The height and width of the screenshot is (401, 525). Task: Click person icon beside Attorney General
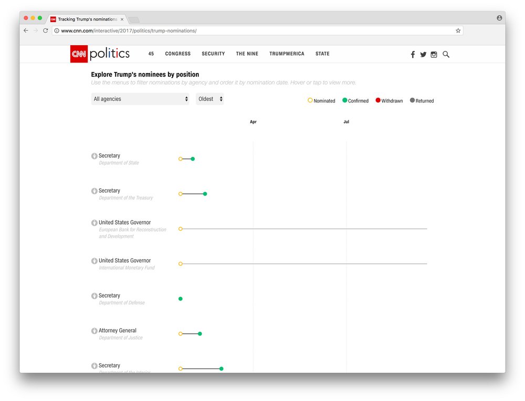(94, 331)
